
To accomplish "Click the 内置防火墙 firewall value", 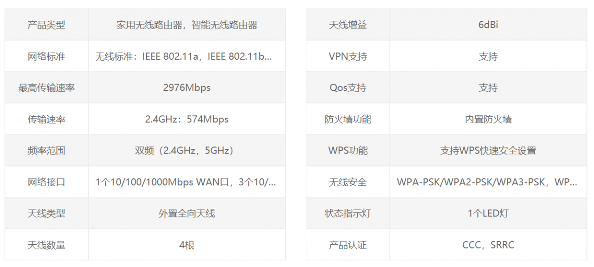I will (488, 119).
